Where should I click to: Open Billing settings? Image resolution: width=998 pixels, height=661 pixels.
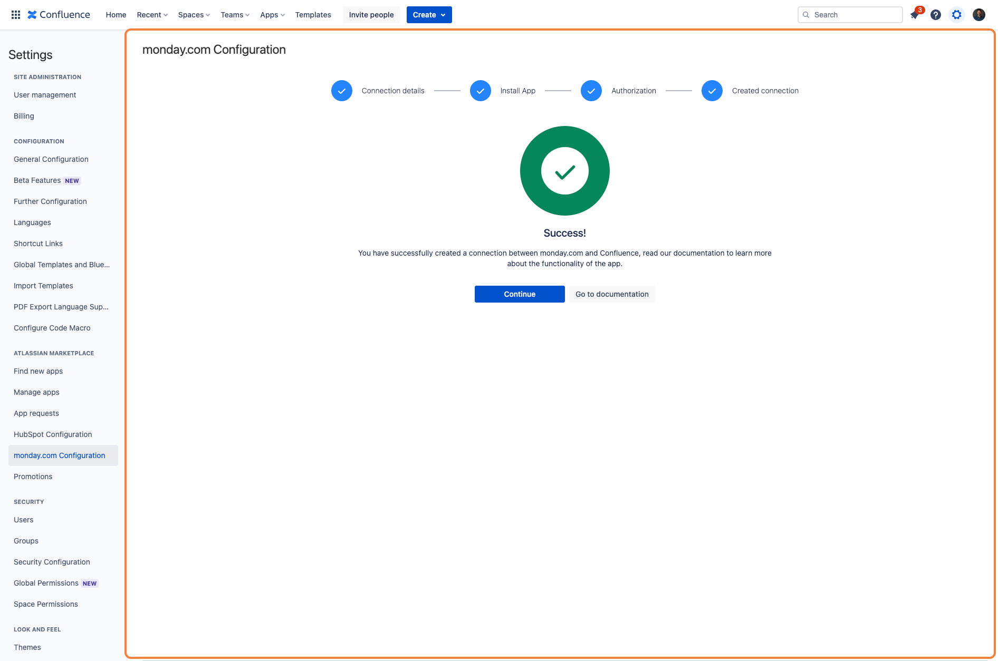(63, 116)
